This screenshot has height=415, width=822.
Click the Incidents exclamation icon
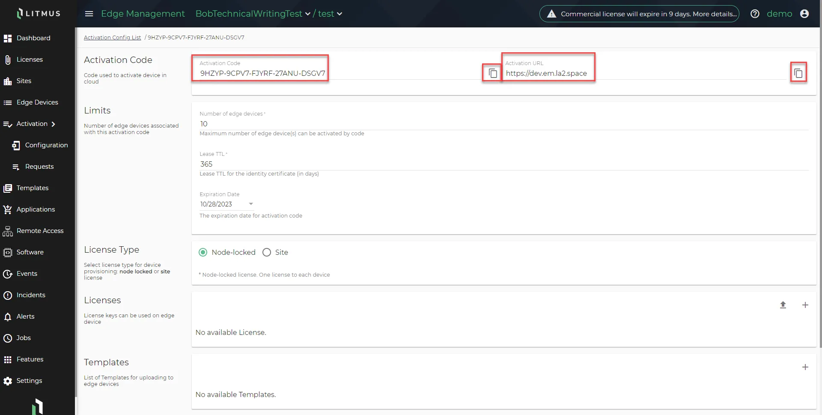tap(8, 296)
